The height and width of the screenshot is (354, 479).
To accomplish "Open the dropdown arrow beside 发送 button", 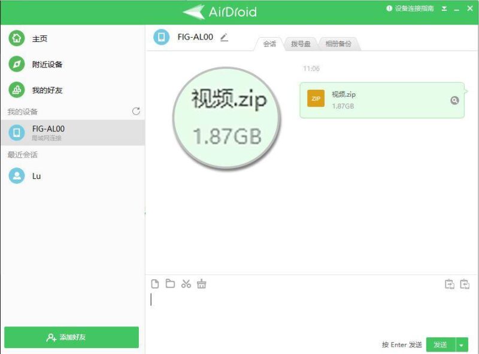I will 461,345.
